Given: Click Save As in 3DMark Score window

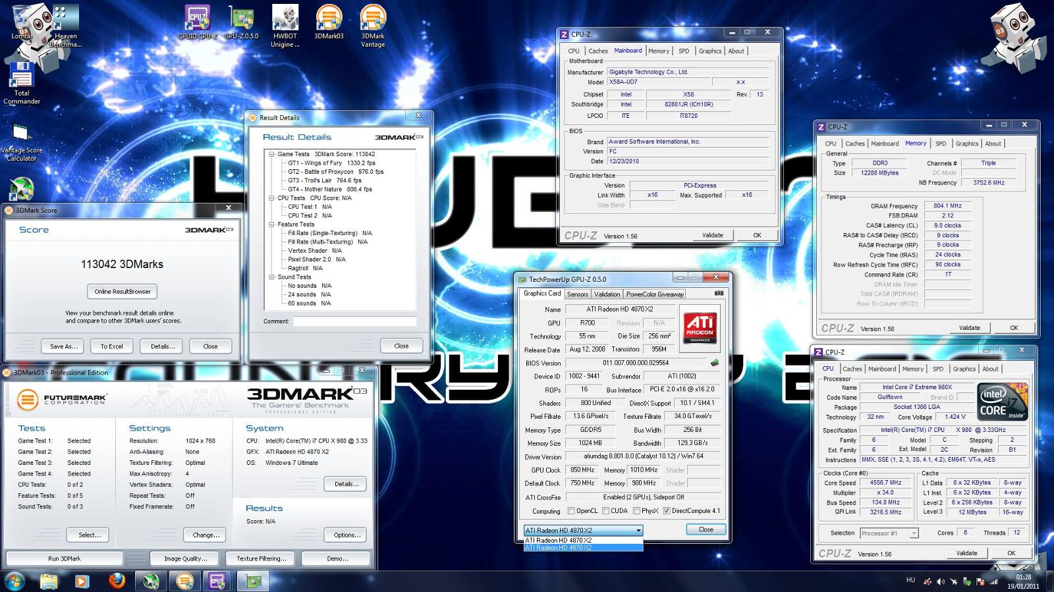Looking at the screenshot, I should [x=64, y=346].
